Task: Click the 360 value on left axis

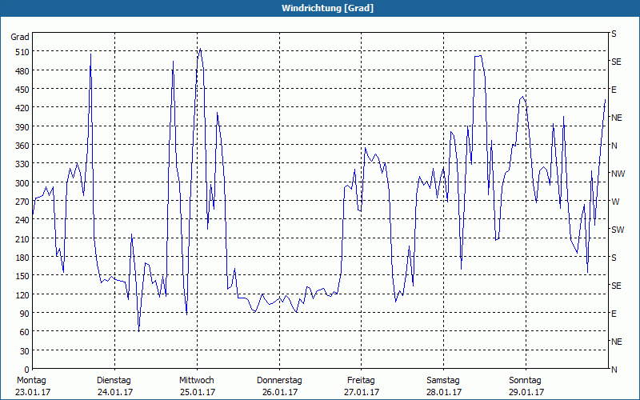Action: pyautogui.click(x=22, y=146)
